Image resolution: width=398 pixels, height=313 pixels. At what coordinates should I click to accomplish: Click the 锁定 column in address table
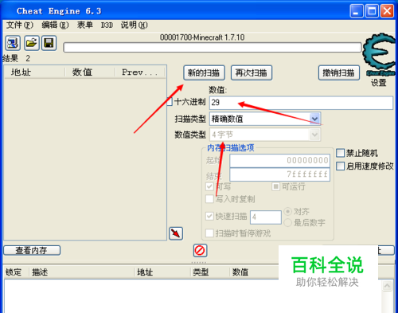pyautogui.click(x=16, y=272)
